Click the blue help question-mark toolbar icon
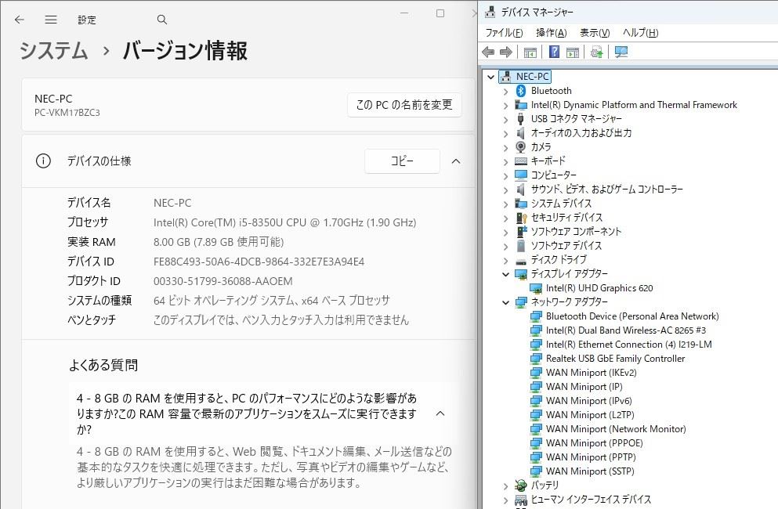This screenshot has width=778, height=509. [554, 52]
